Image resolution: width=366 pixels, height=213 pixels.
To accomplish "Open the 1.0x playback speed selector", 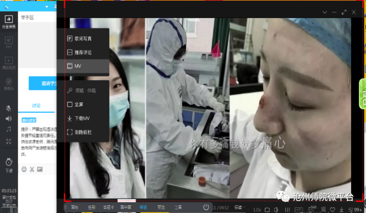I will click(x=259, y=209).
